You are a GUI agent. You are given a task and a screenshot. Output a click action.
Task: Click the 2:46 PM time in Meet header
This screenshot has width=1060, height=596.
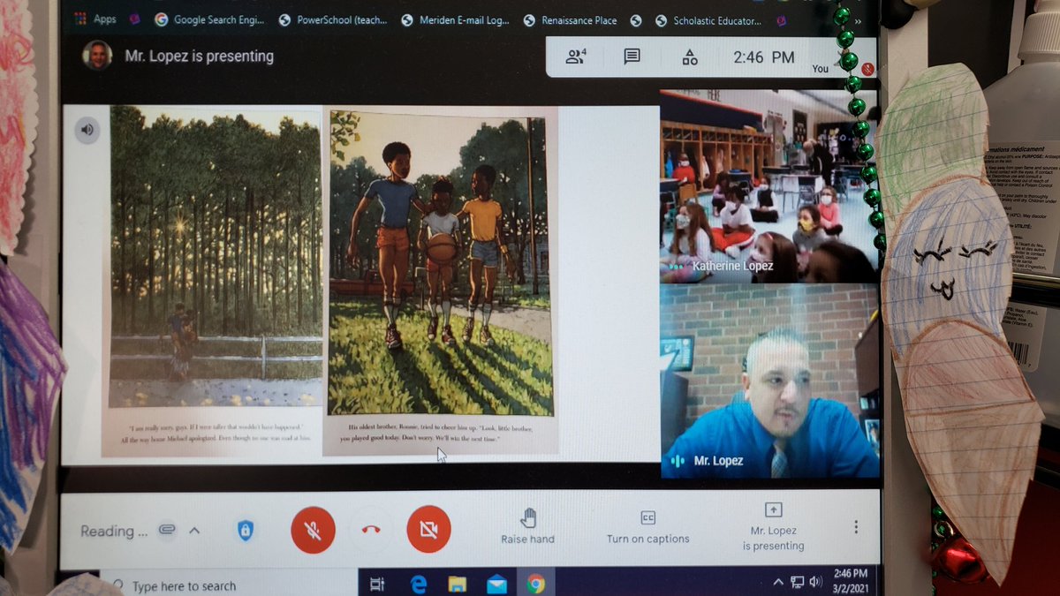tap(763, 57)
